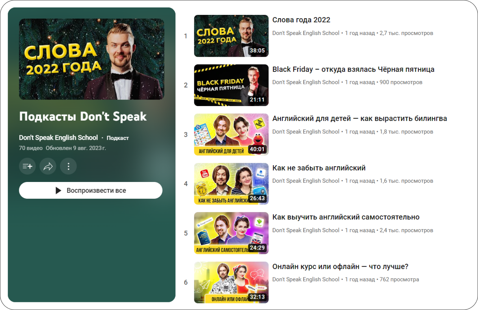Open 'Как выучить английский самостоятельно' title
Viewport: 478px width, 310px height.
[x=346, y=217]
